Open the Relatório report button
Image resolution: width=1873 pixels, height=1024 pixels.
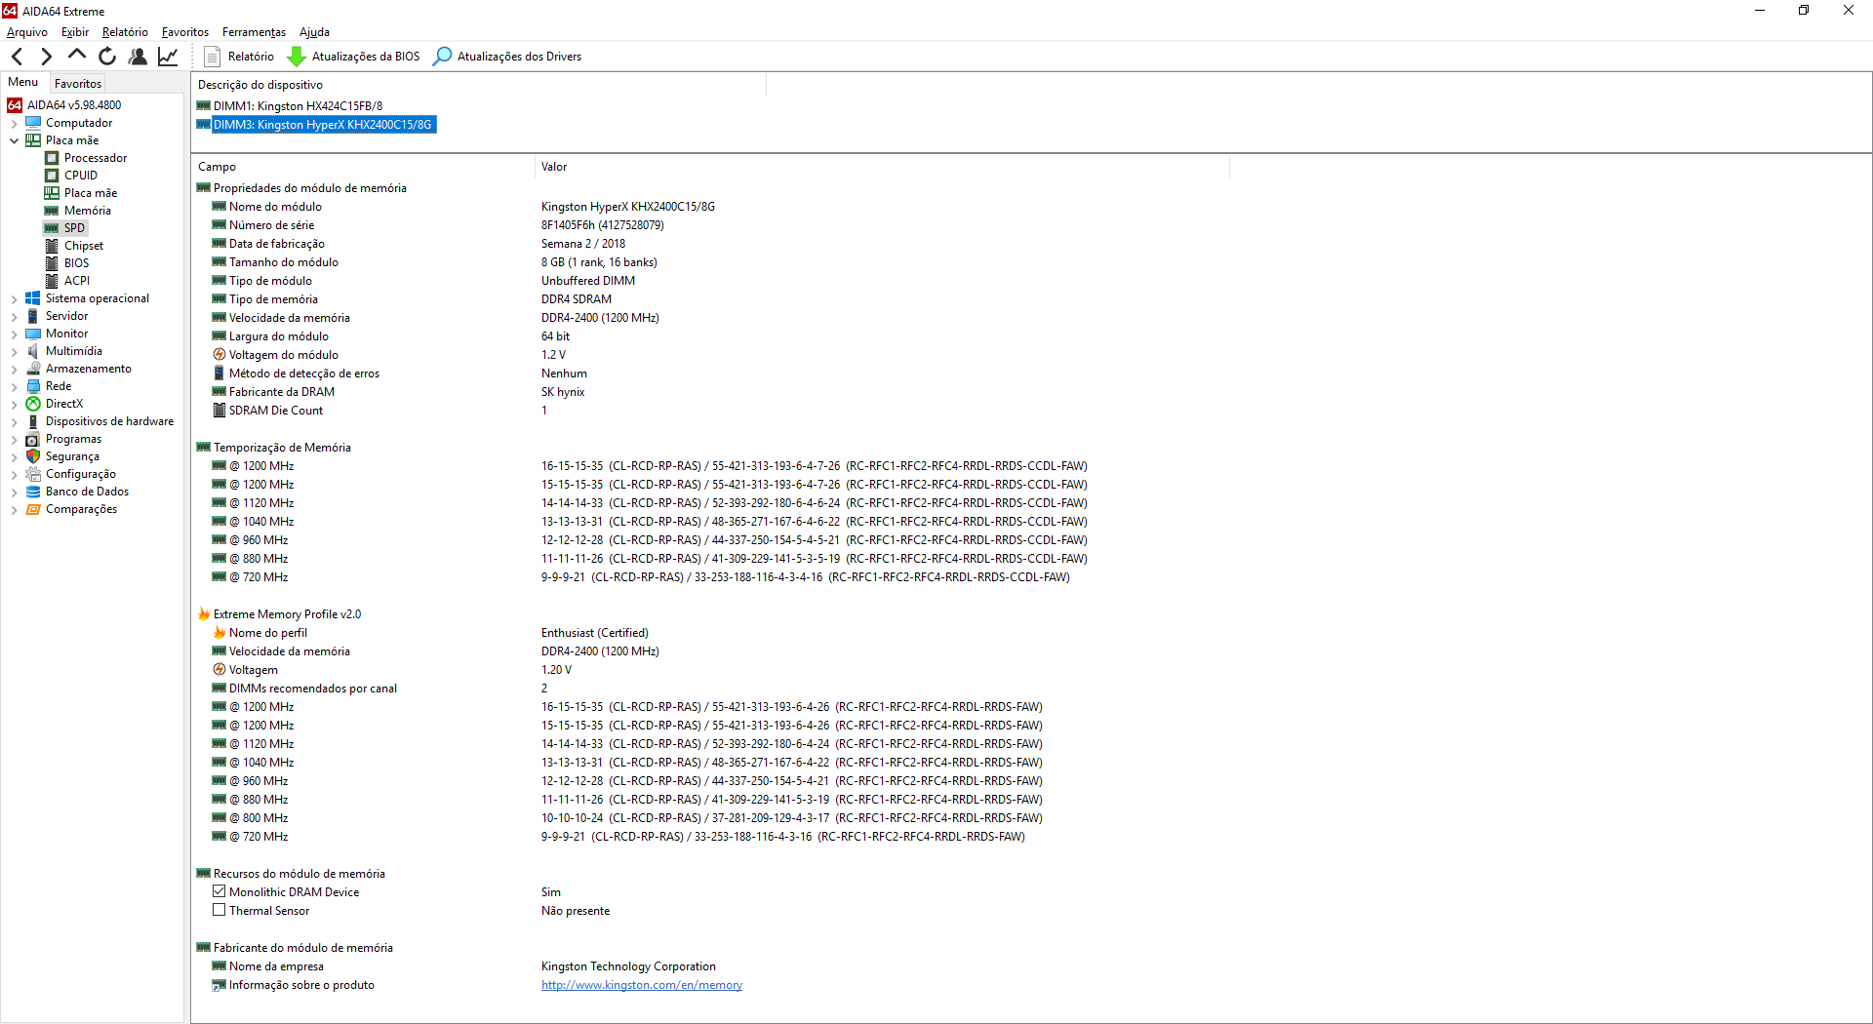(x=240, y=57)
